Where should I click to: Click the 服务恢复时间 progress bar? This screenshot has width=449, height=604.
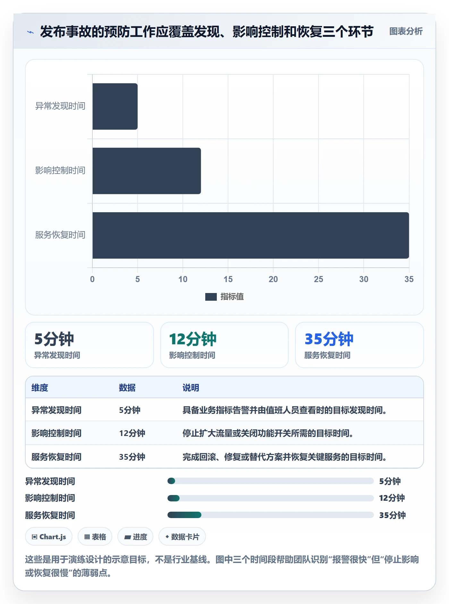(x=271, y=515)
